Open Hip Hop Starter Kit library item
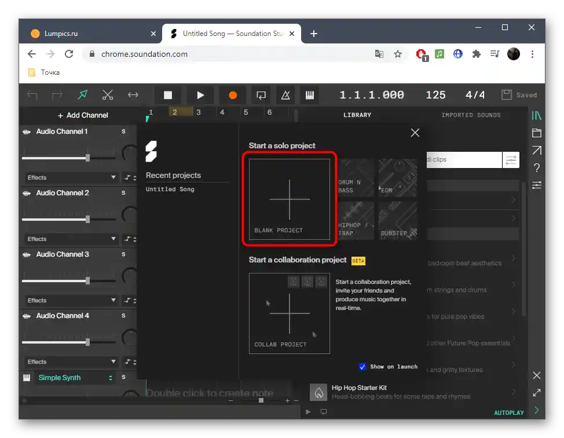The height and width of the screenshot is (438, 564). [413, 392]
